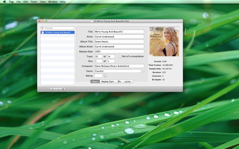Click the document icon in title bar
Viewport: 239px width, 149px height.
92,21
